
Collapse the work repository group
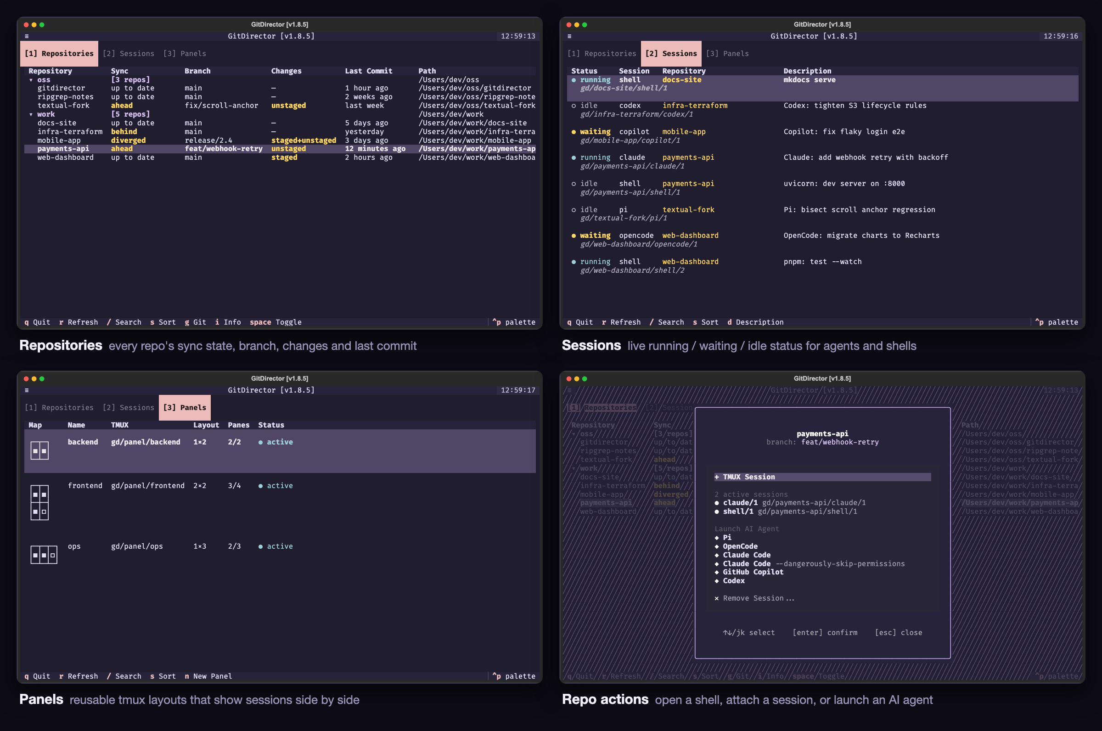[x=31, y=115]
